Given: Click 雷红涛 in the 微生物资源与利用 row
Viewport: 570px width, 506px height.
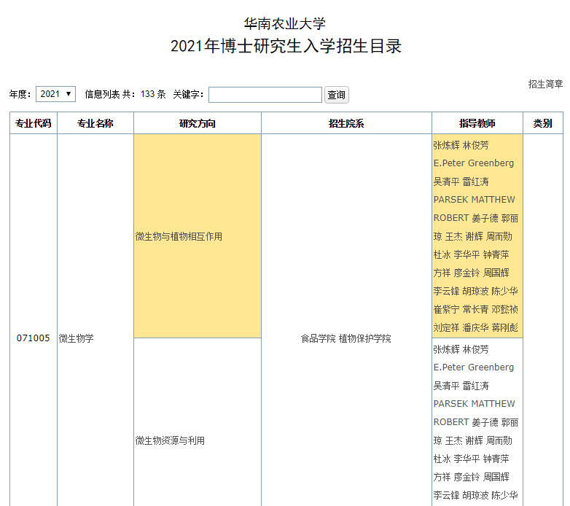Looking at the screenshot, I should 475,386.
